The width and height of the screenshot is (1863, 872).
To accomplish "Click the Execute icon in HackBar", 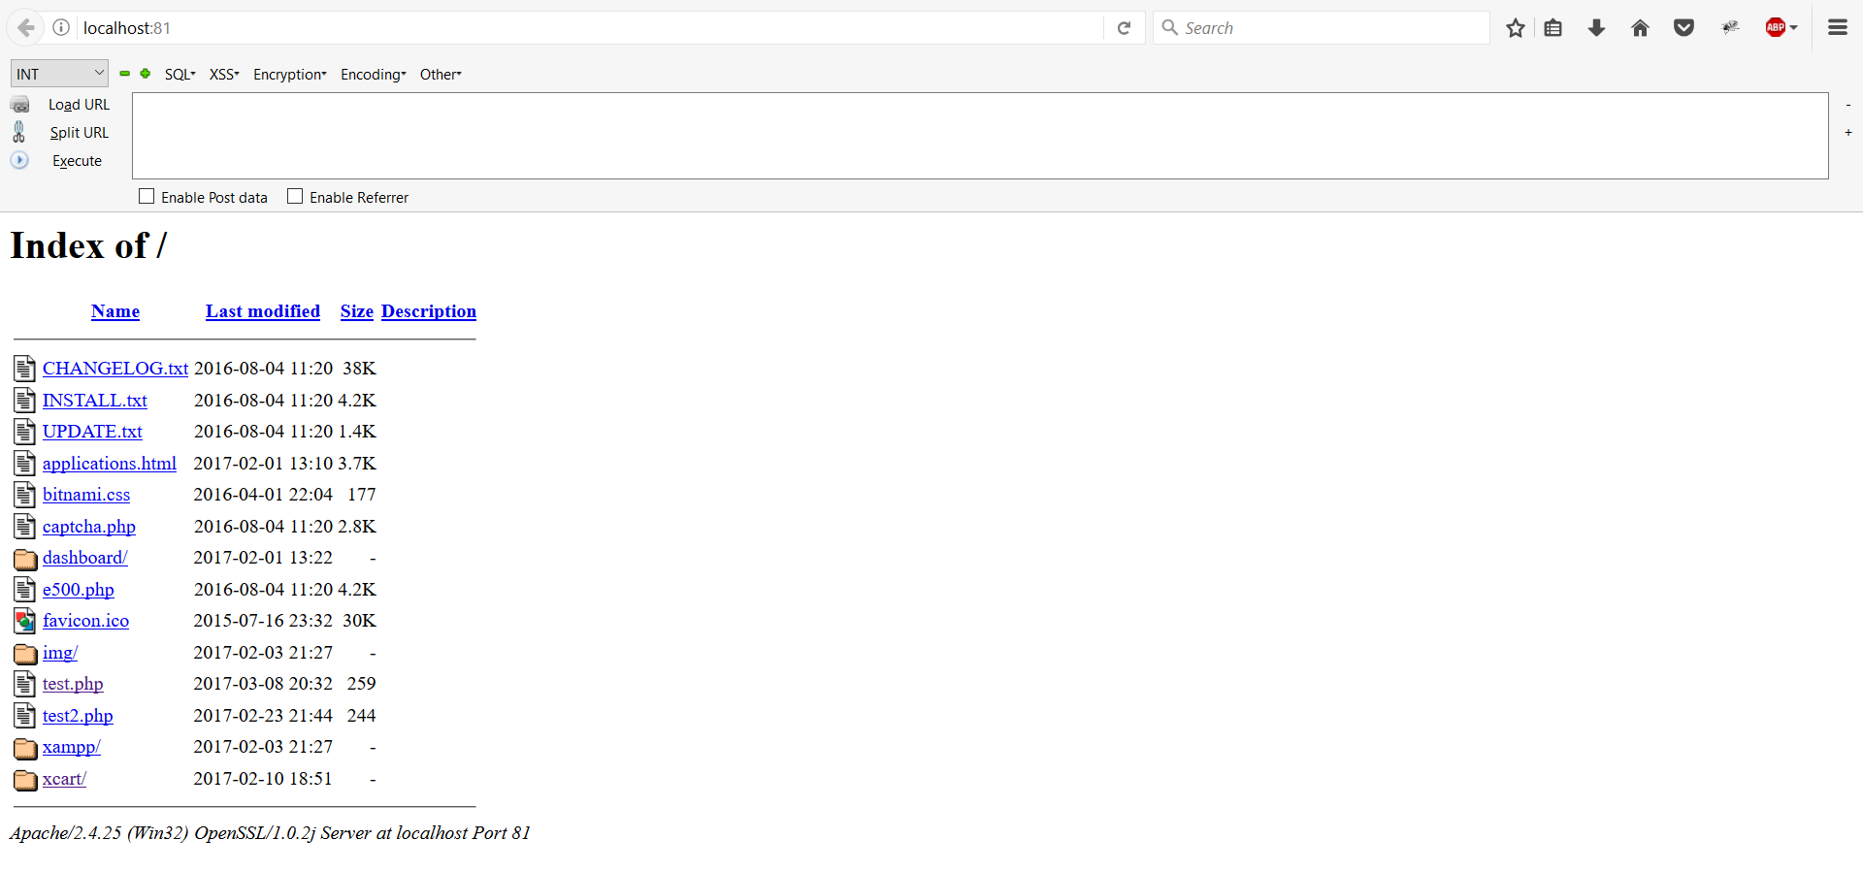I will pos(20,160).
